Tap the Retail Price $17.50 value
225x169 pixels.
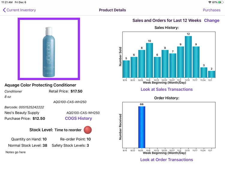76,91
